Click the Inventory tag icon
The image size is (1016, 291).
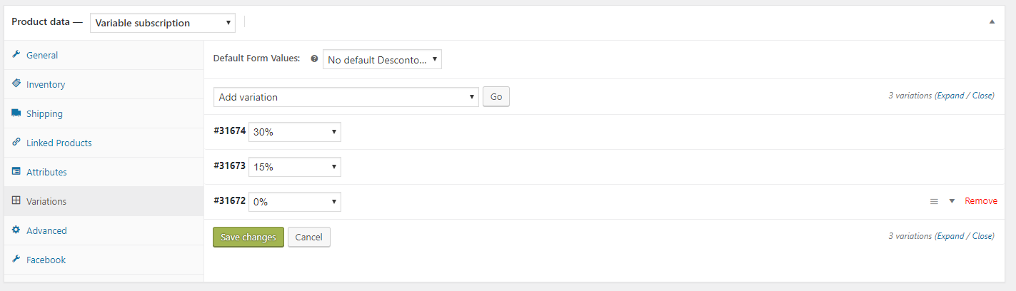coord(16,83)
